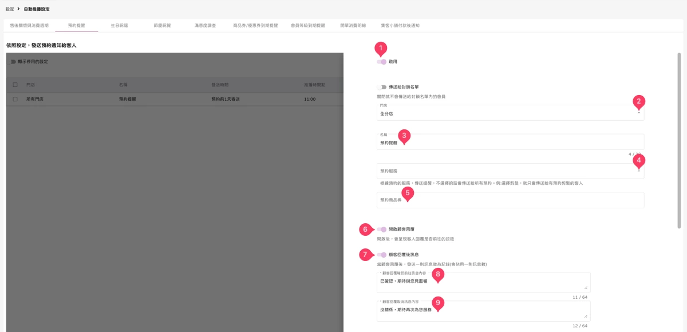Image resolution: width=687 pixels, height=332 pixels.
Task: Switch to the 售後關懷與消費週期 tab
Action: click(29, 26)
